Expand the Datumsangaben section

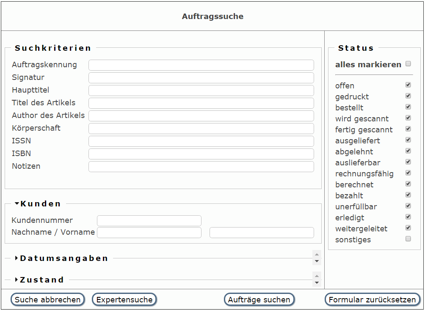(61, 258)
